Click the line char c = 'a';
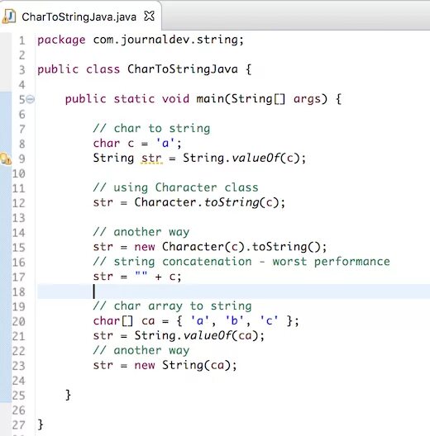The height and width of the screenshot is (436, 430). point(137,144)
